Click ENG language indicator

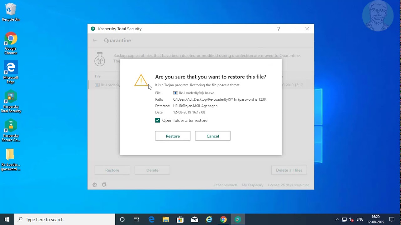point(360,219)
